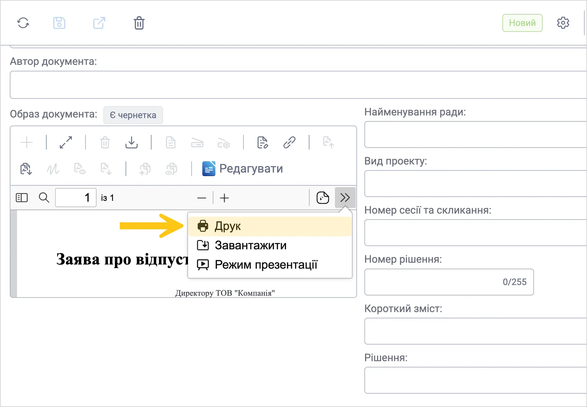Select Режим презентації menu entry

[x=270, y=264]
